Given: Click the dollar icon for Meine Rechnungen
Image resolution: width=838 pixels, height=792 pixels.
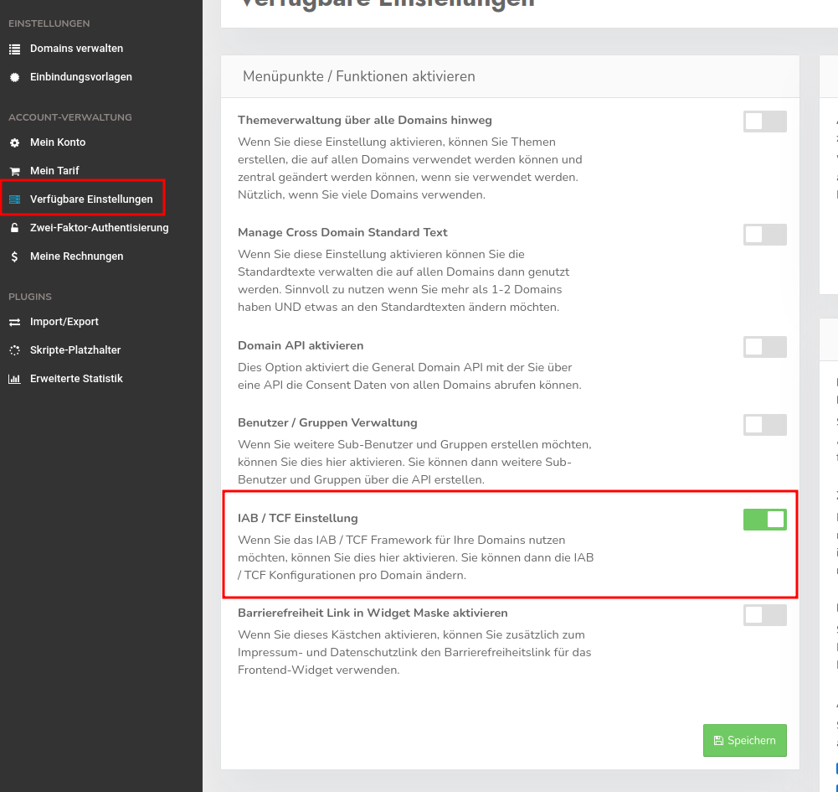Looking at the screenshot, I should tap(14, 256).
